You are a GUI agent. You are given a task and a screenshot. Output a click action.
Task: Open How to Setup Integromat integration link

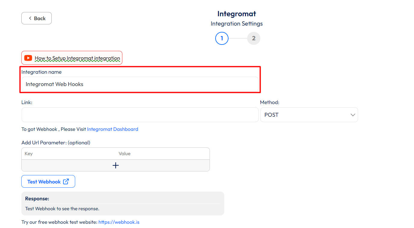77,58
